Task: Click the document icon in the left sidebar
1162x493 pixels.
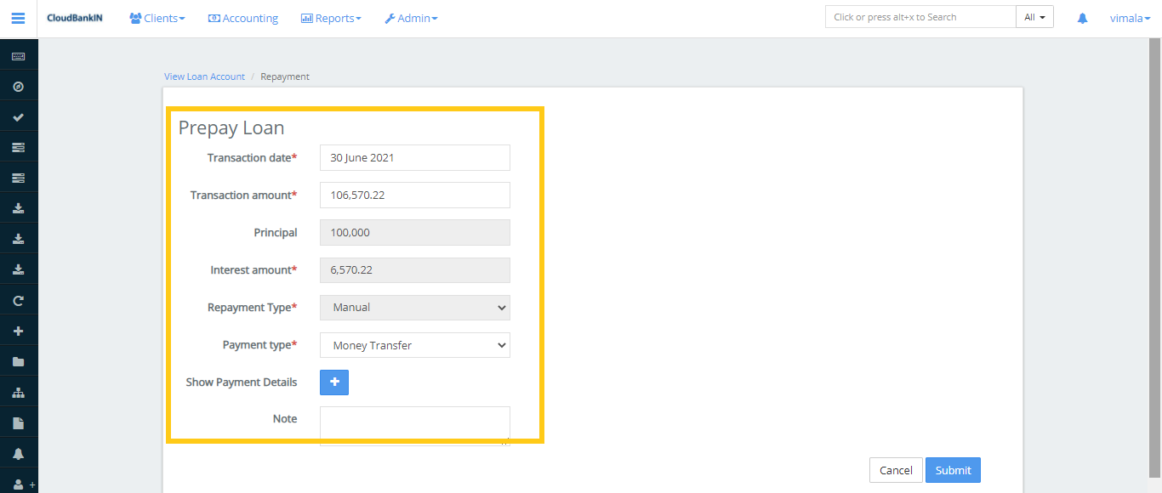Action: [x=19, y=422]
